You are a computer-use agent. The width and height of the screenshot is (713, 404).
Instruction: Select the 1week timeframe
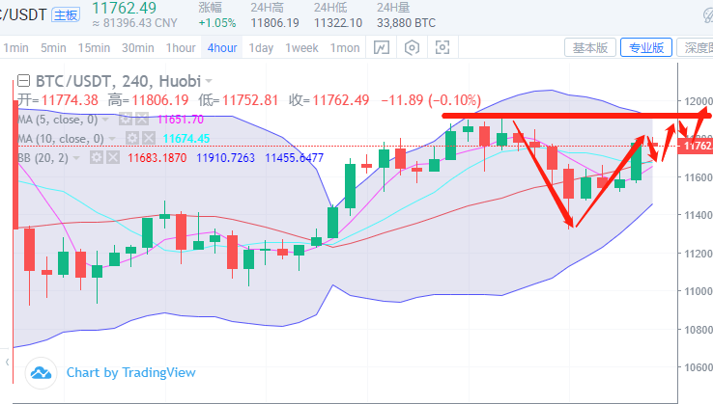click(301, 47)
